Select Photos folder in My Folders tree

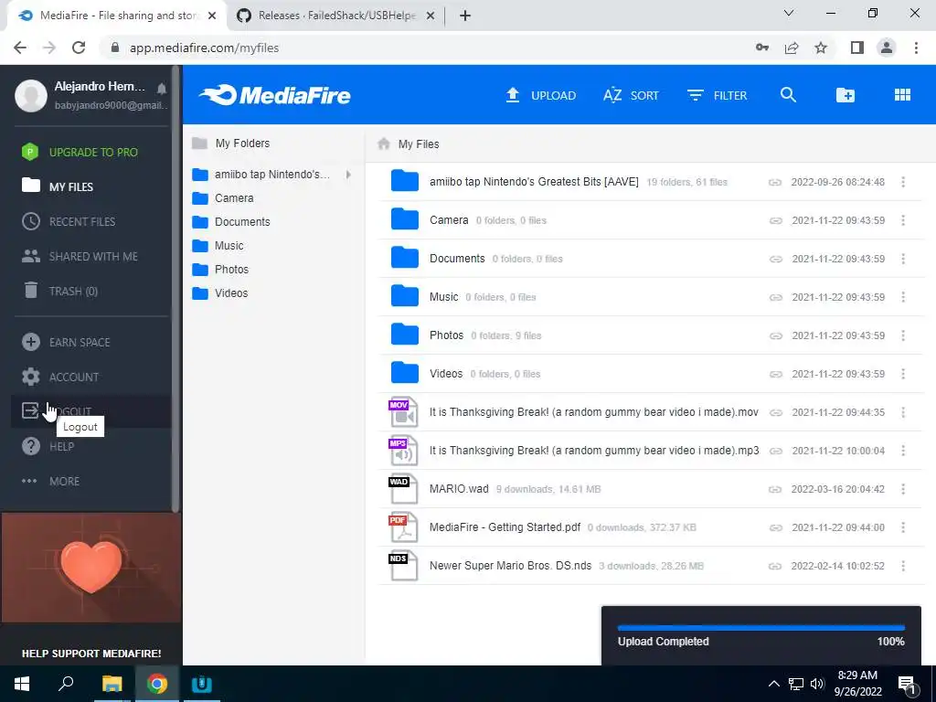pos(221,270)
